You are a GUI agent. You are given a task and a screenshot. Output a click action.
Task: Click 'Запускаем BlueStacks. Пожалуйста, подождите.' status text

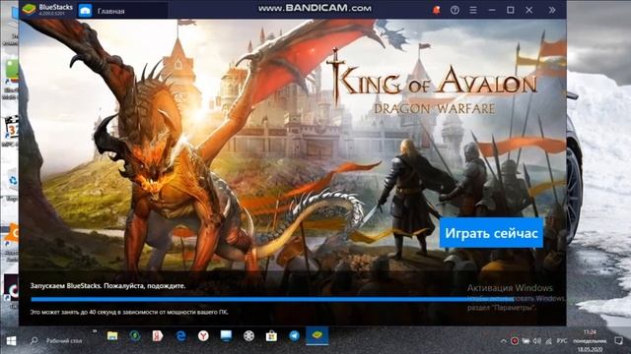[x=107, y=286]
